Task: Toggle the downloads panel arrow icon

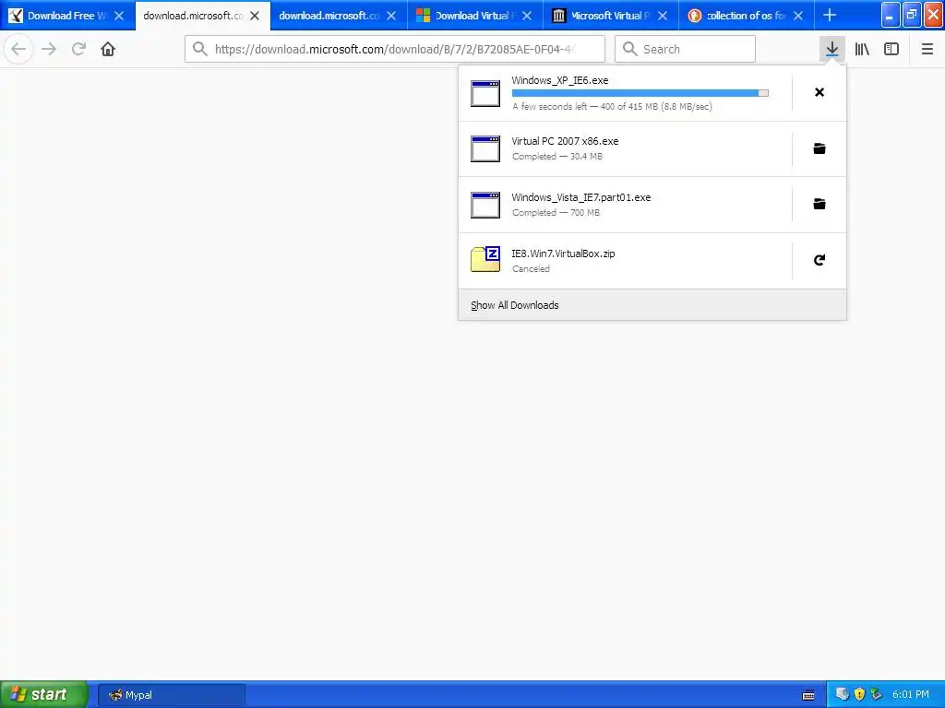Action: click(831, 49)
